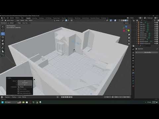Switch to the Modeling workspace tab

tap(34, 18)
